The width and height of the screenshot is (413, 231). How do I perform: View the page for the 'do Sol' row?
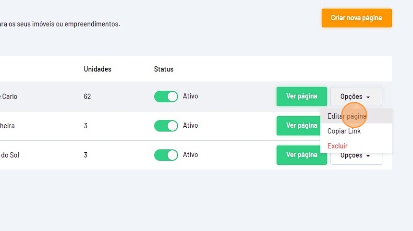pos(302,155)
